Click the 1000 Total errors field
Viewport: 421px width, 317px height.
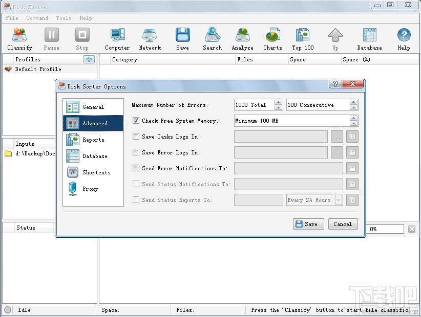tap(254, 105)
